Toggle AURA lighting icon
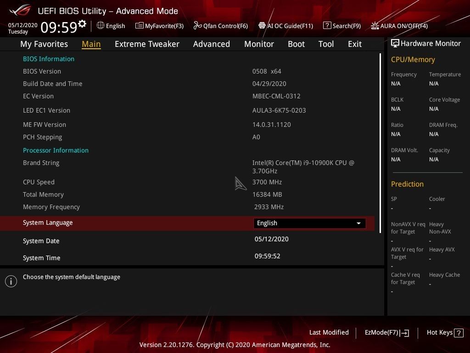The width and height of the screenshot is (470, 353). point(375,26)
